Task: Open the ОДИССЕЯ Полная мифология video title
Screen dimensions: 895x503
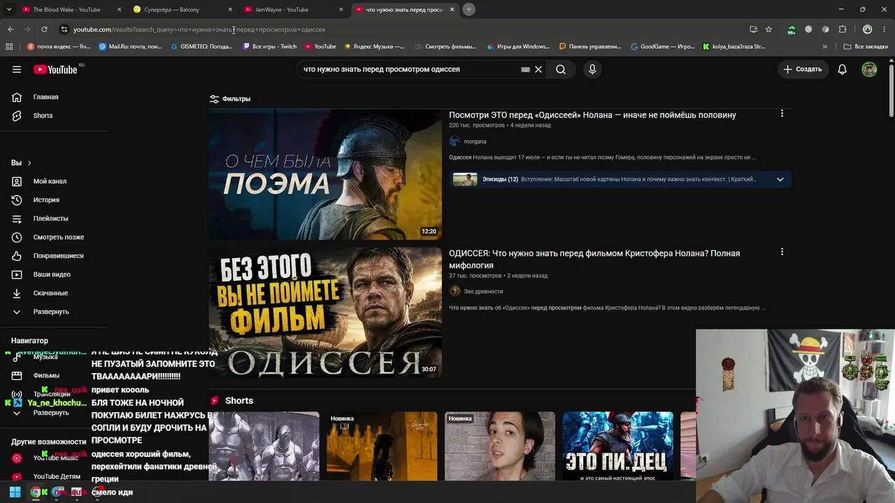Action: click(x=594, y=259)
